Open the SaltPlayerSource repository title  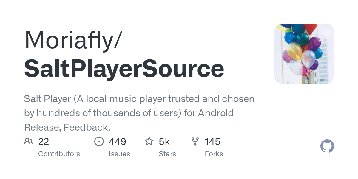(x=124, y=69)
